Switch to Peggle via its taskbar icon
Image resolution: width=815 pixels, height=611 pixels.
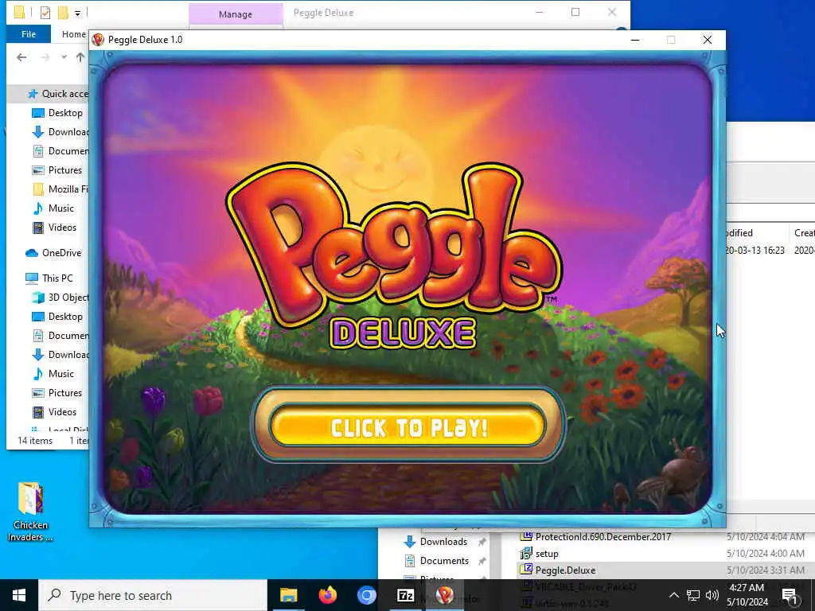(444, 595)
